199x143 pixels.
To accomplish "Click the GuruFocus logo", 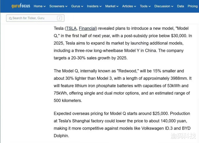I will (21, 6).
